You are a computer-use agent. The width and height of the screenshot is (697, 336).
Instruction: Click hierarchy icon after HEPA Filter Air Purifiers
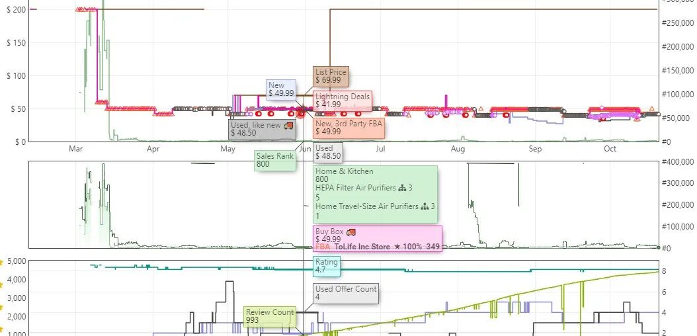click(402, 189)
